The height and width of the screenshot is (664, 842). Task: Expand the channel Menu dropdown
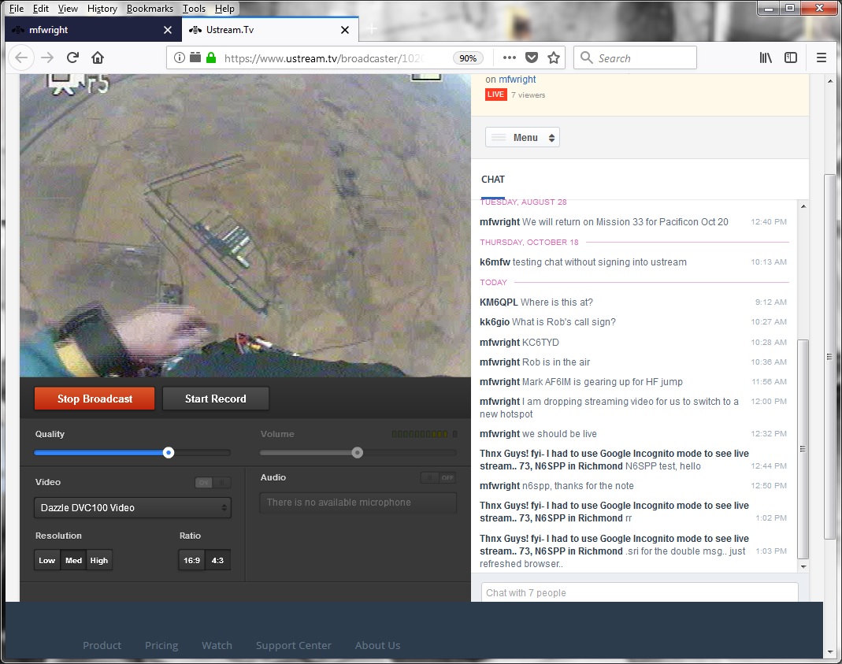pyautogui.click(x=522, y=138)
